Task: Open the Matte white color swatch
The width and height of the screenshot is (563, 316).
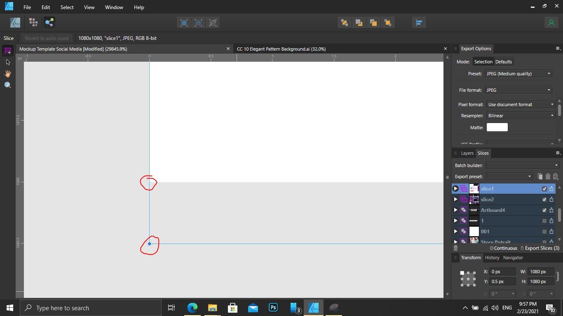Action: (497, 127)
